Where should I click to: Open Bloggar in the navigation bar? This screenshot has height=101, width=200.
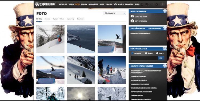coord(129,4)
